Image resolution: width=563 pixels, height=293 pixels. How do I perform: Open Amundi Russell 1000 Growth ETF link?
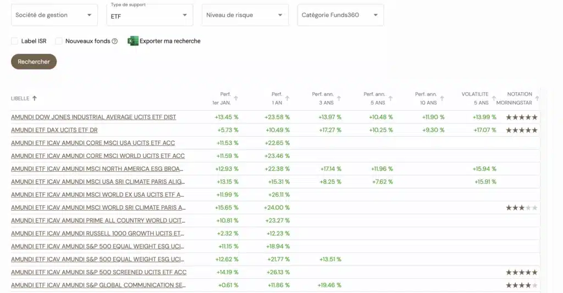click(x=97, y=233)
